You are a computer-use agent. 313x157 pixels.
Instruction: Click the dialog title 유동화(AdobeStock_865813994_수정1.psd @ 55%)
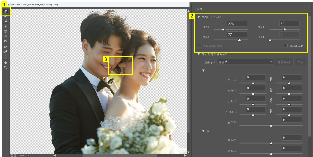pyautogui.click(x=32, y=5)
